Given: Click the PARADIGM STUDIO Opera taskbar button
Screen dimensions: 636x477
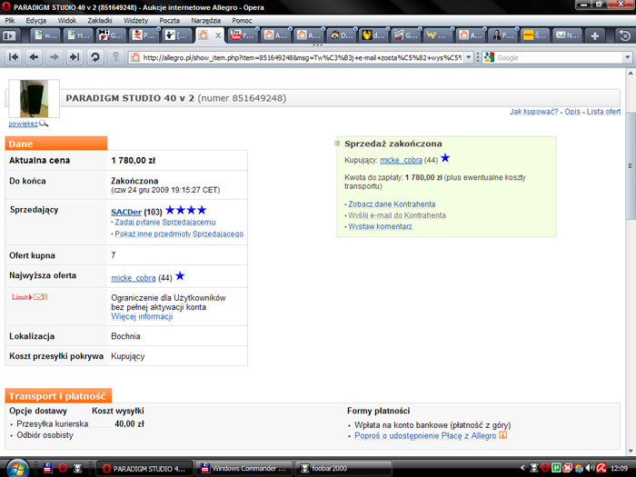Looking at the screenshot, I should coord(145,469).
